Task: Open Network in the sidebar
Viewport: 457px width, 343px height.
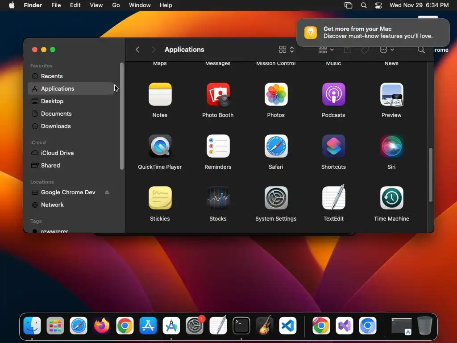Action: [71, 205]
